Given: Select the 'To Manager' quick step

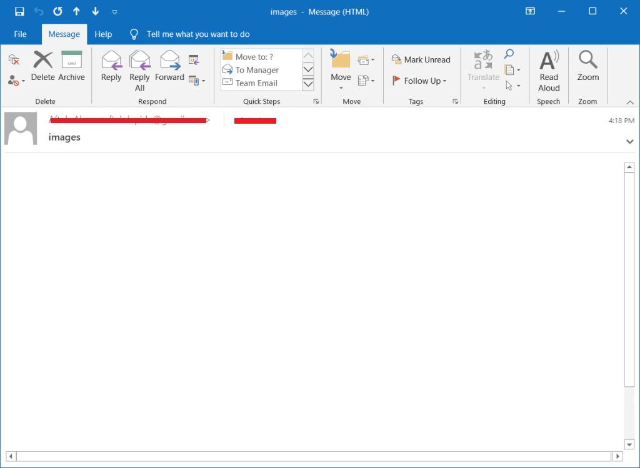Looking at the screenshot, I should point(261,70).
